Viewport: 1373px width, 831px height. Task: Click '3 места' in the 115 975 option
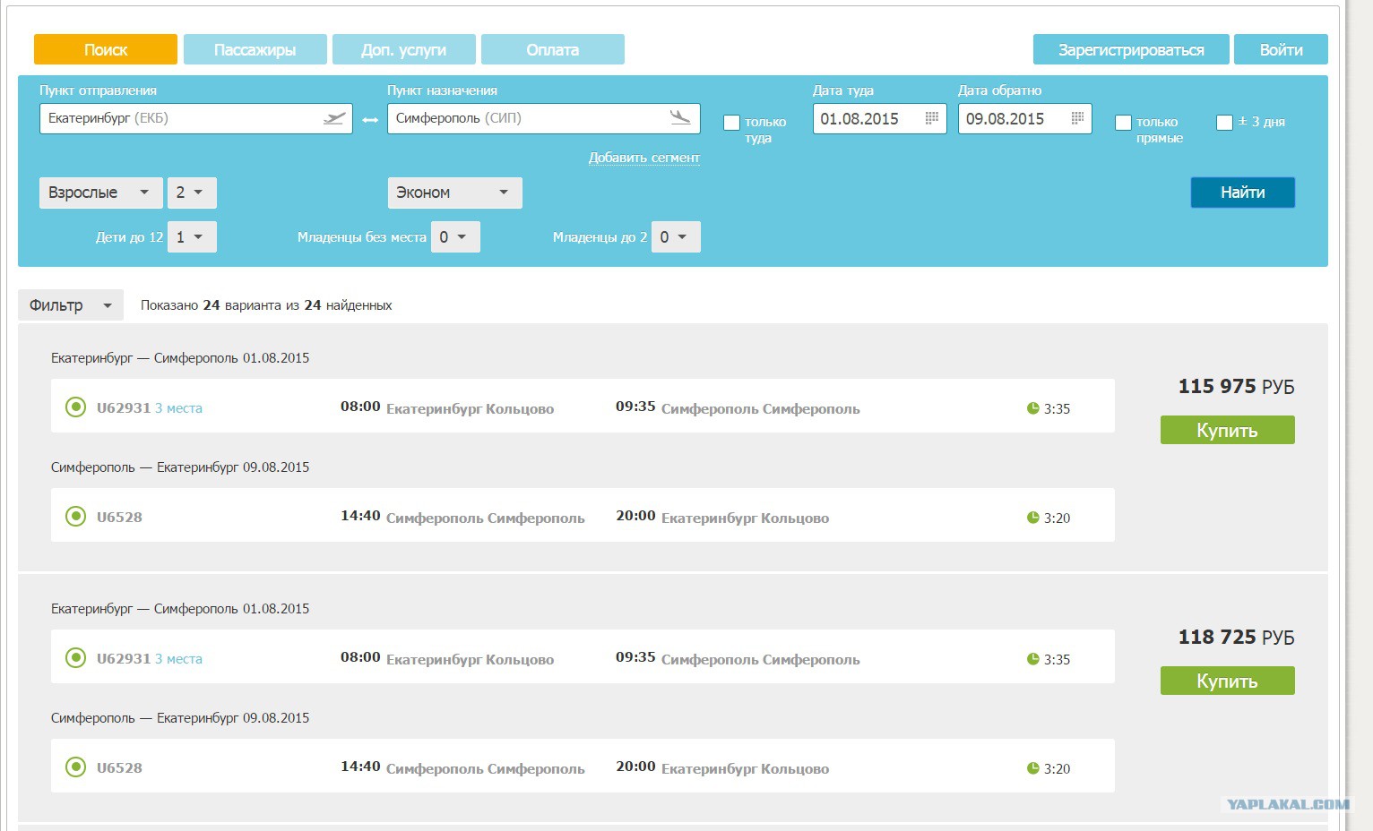click(178, 408)
